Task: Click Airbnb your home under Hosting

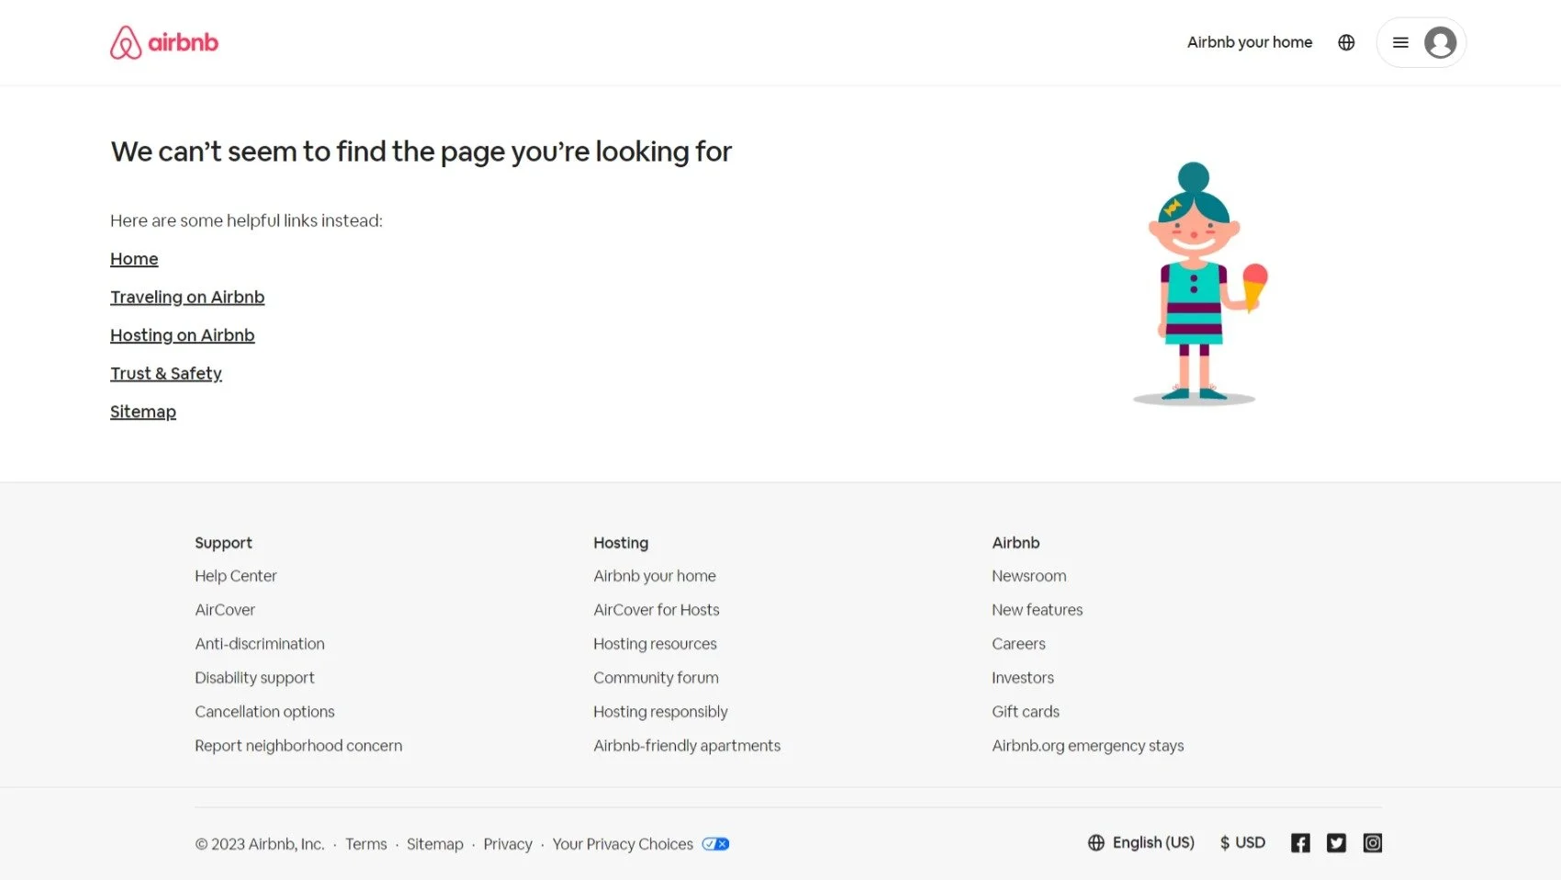Action: click(x=655, y=576)
